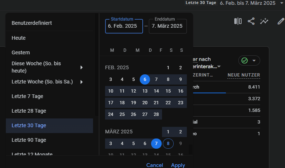Pick February 14 in calendar
The width and height of the screenshot is (285, 168).
coord(156,91)
